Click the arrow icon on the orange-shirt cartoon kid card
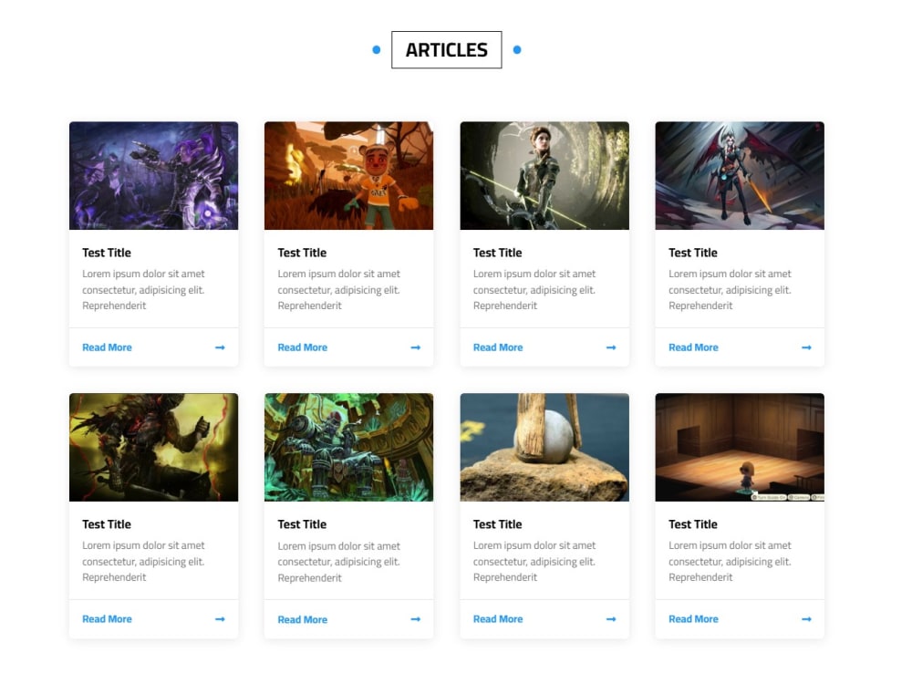 pyautogui.click(x=415, y=347)
